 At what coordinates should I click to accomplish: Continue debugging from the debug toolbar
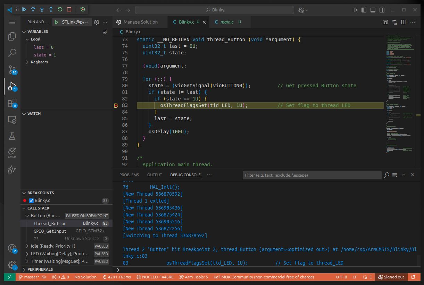[24, 10]
